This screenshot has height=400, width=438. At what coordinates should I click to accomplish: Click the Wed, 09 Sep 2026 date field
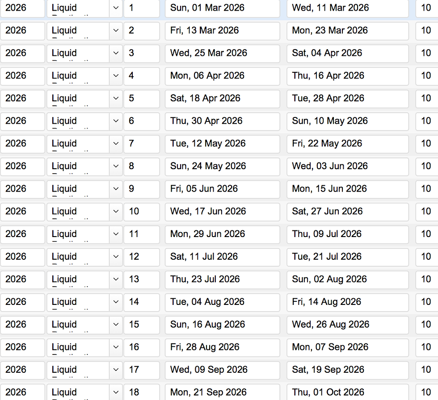[222, 370]
